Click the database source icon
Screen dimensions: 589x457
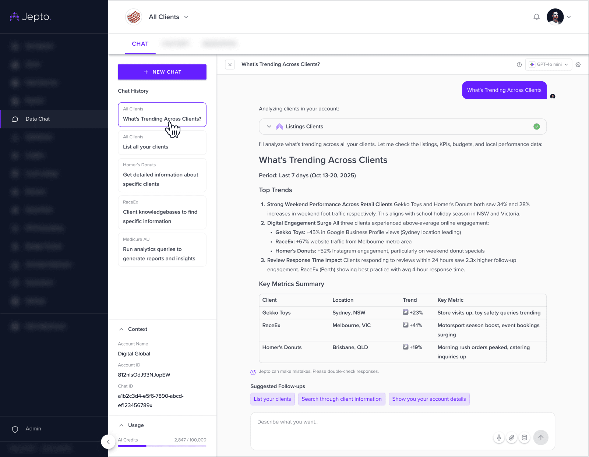pyautogui.click(x=525, y=437)
